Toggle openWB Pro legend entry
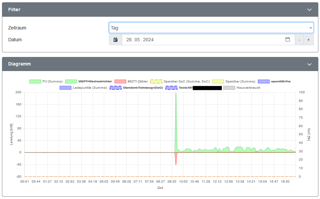Screen dimensions: 320x199 274,81
